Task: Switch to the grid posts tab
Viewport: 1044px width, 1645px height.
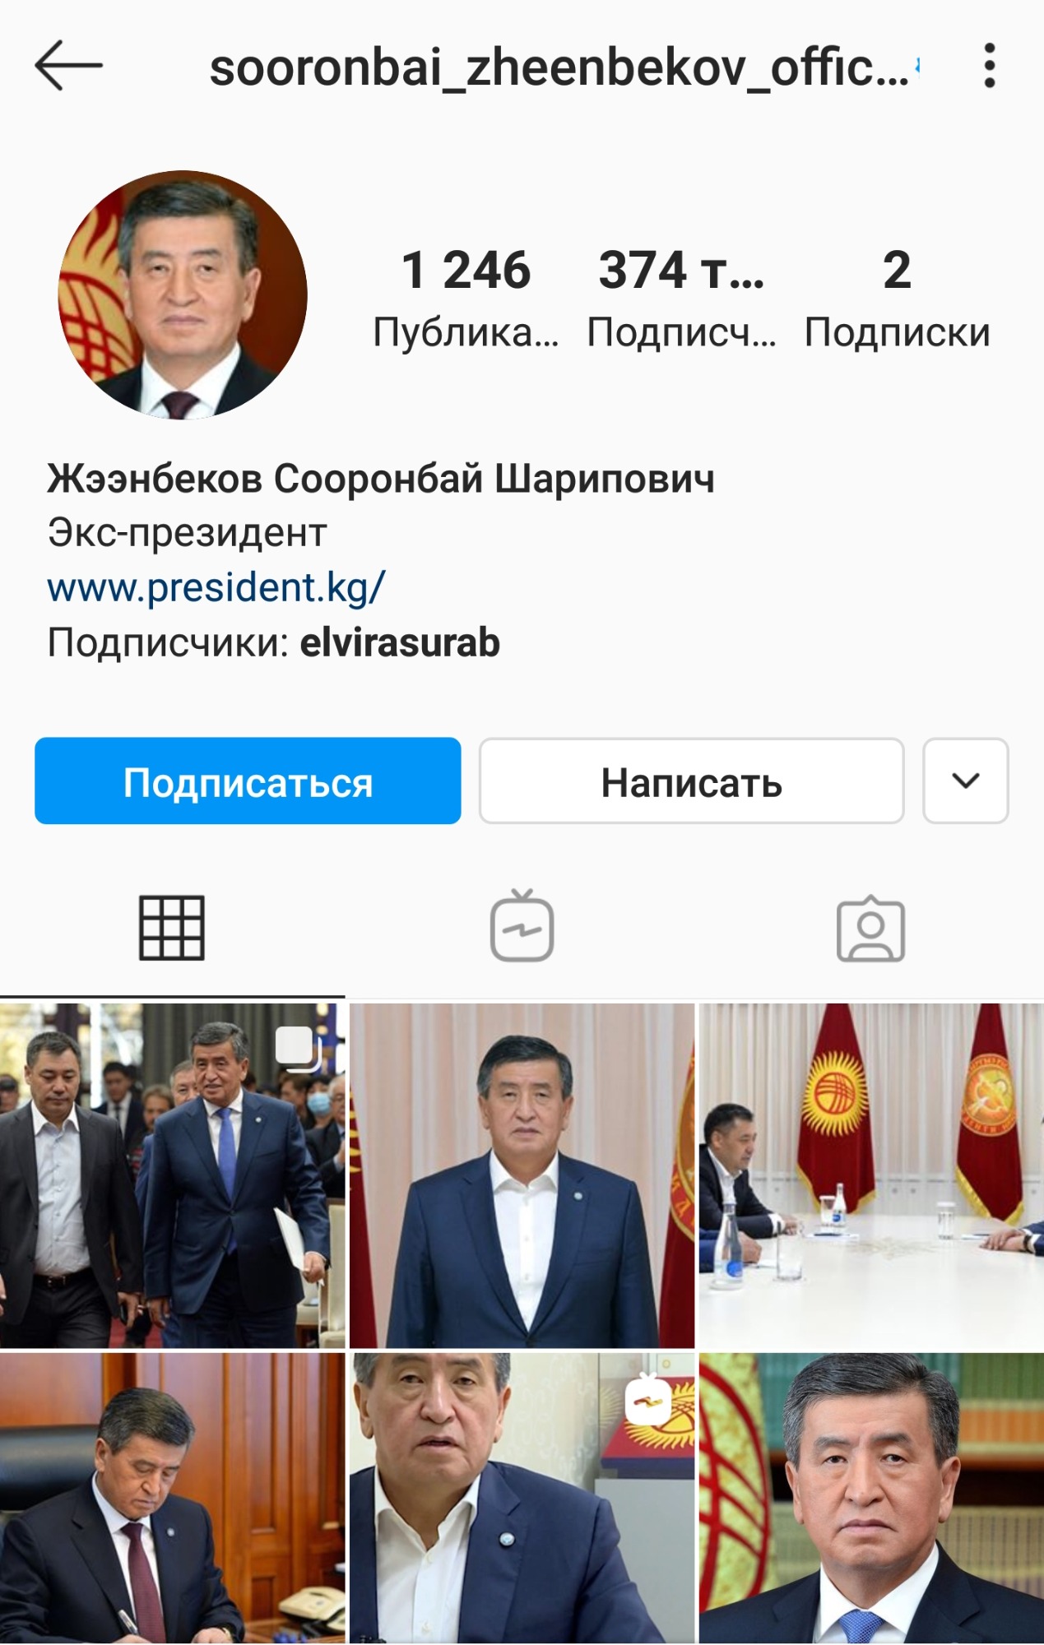Action: pos(172,928)
